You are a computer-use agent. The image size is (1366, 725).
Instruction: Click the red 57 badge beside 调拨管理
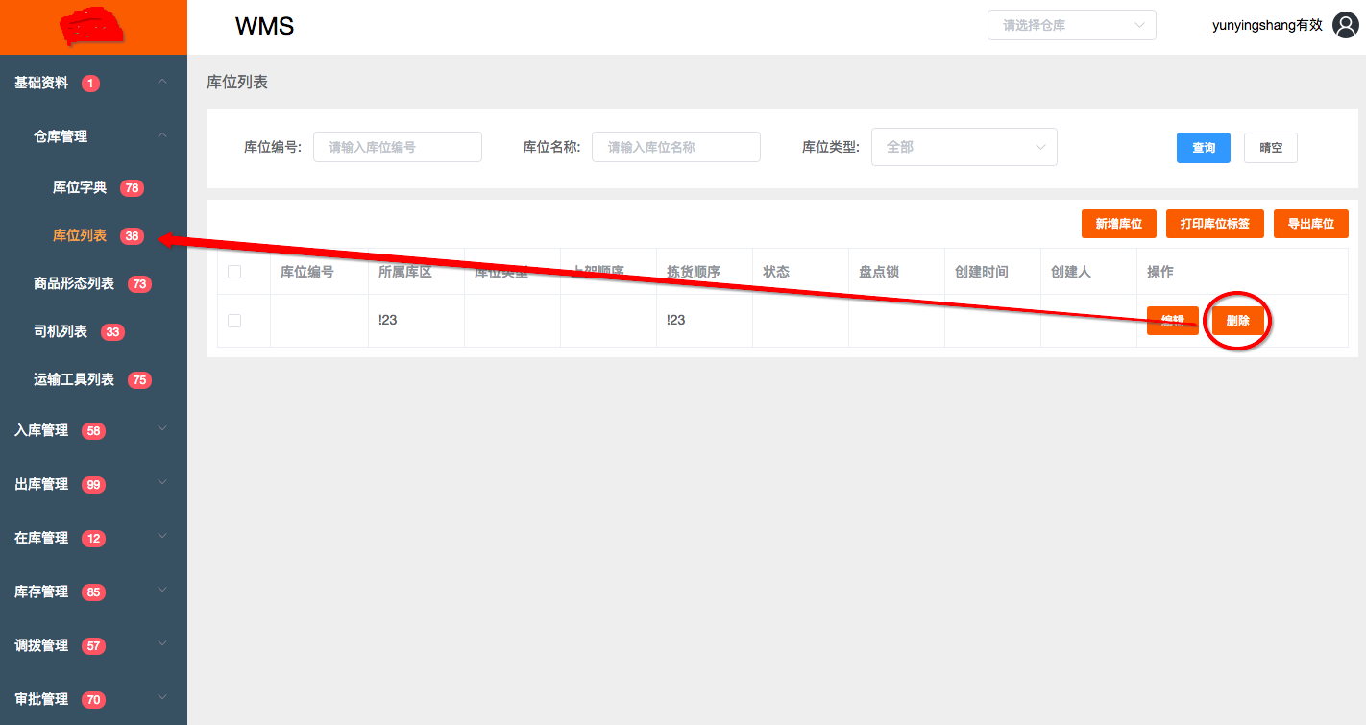tap(93, 646)
